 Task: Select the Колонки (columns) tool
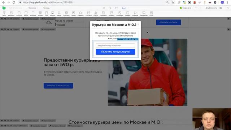(x=33, y=14)
